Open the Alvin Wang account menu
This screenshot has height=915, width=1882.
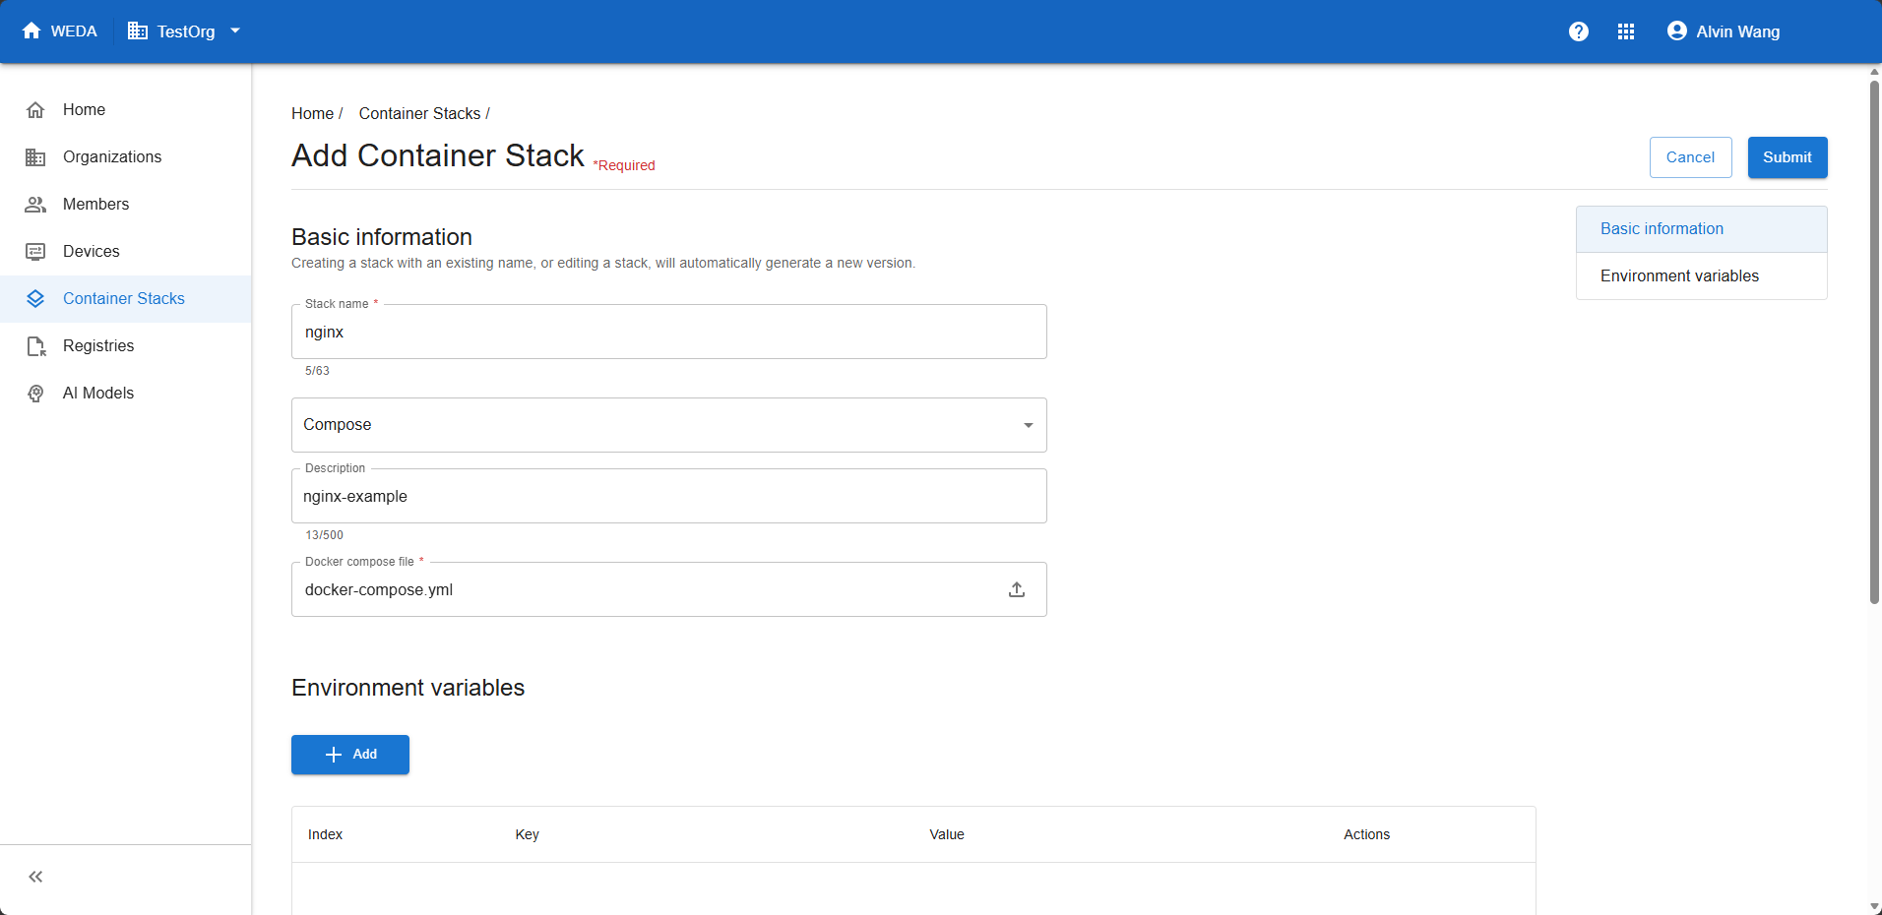point(1724,31)
